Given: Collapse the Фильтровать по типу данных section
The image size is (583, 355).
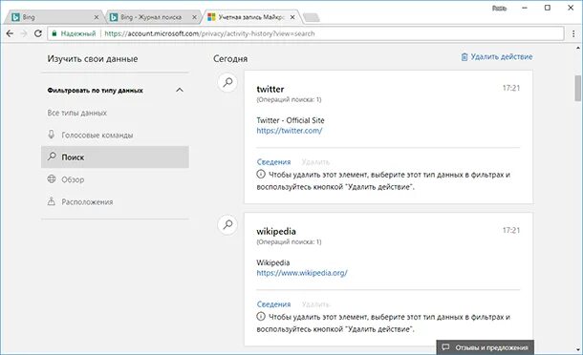Looking at the screenshot, I should (x=180, y=91).
